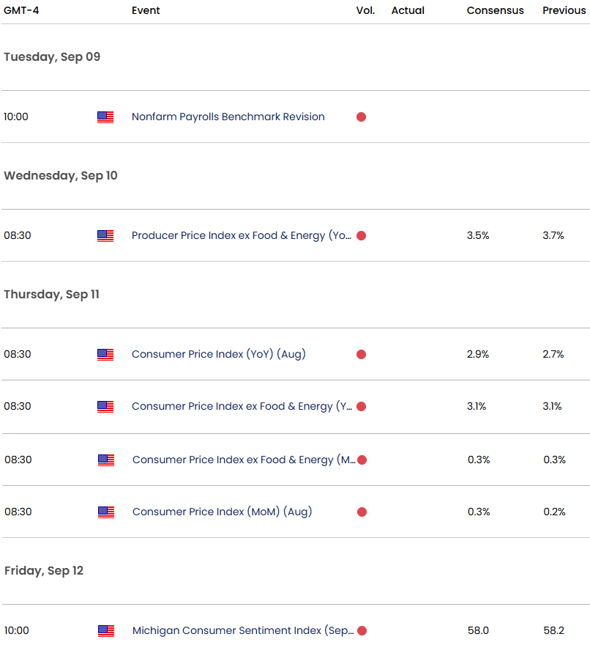This screenshot has width=590, height=645.
Task: Click red volatility dot for CPI (MoM)
Action: click(362, 512)
